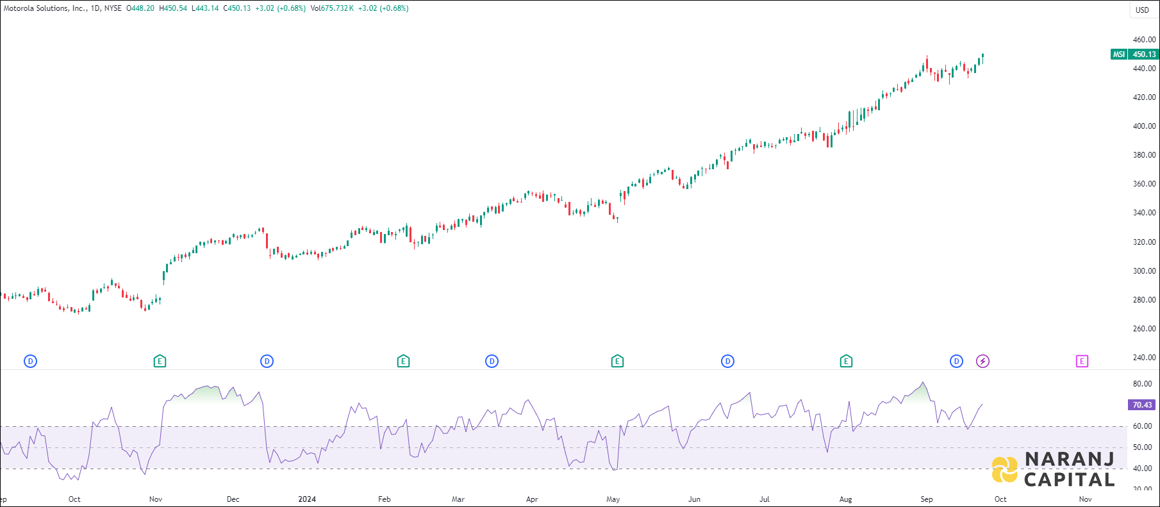This screenshot has width=1160, height=507.
Task: Click the 2024 label on time axis
Action: 307,499
